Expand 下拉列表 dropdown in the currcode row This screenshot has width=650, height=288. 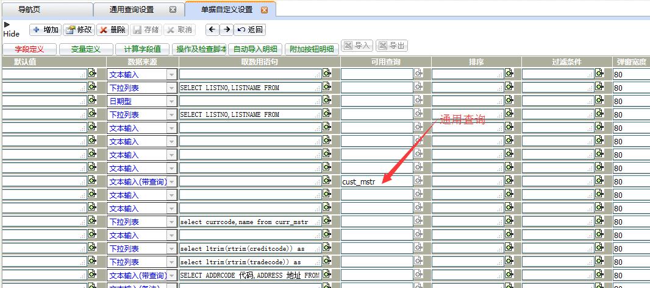click(171, 222)
